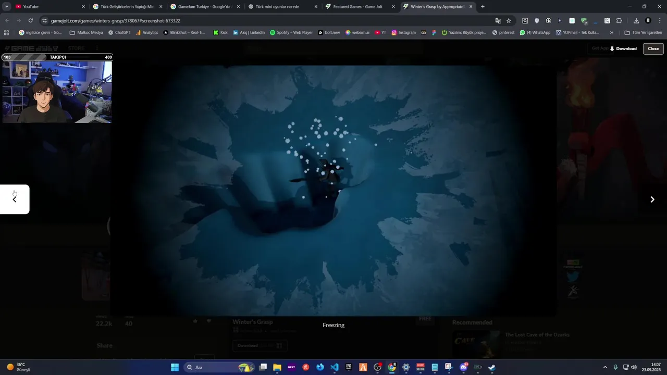
Task: Go back in browser history
Action: point(7,21)
